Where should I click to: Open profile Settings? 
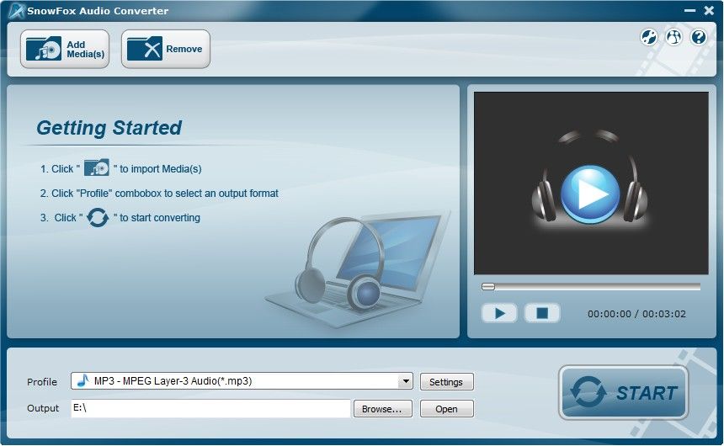tap(446, 382)
